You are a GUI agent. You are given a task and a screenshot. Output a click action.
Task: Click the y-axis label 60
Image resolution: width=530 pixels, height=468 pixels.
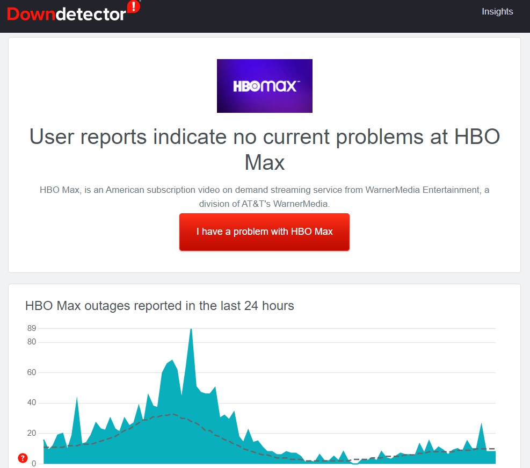click(32, 372)
